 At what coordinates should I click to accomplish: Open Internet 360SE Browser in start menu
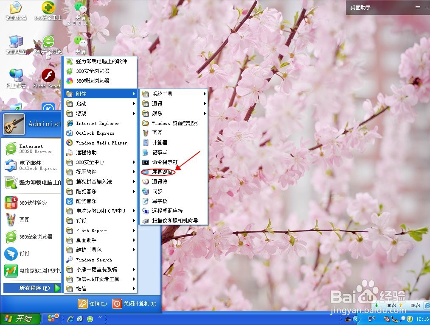coord(32,149)
